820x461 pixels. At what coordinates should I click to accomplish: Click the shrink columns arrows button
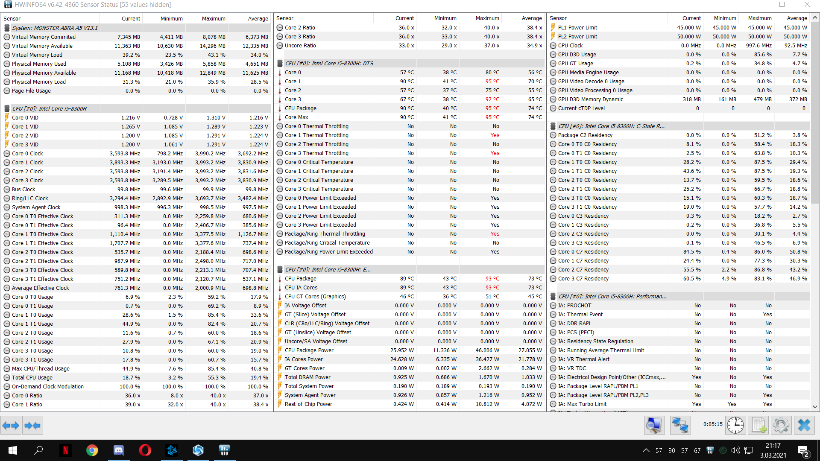click(32, 426)
